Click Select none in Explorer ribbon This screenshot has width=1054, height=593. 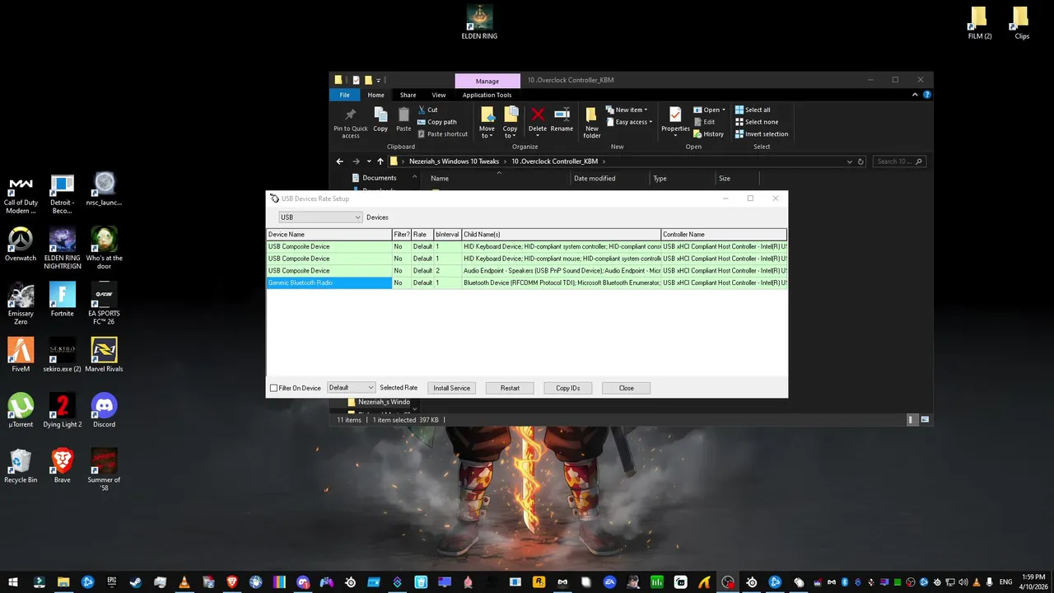tap(756, 122)
